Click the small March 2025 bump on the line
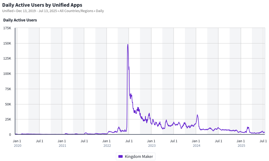The image size is (269, 161). 248,127
